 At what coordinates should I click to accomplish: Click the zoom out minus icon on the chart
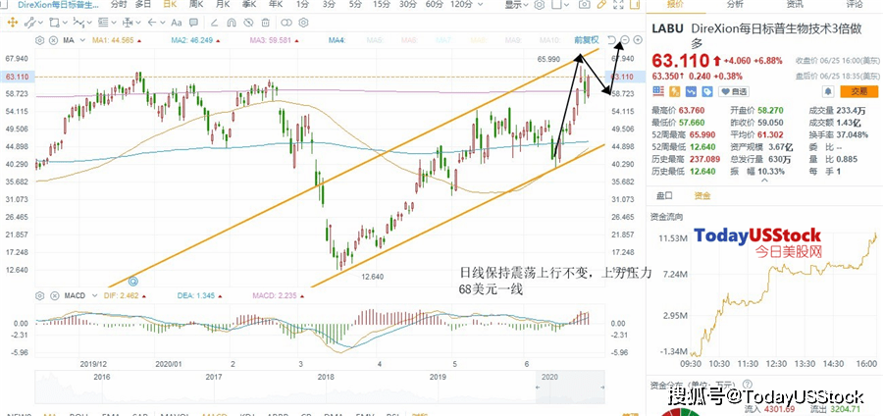click(x=625, y=40)
